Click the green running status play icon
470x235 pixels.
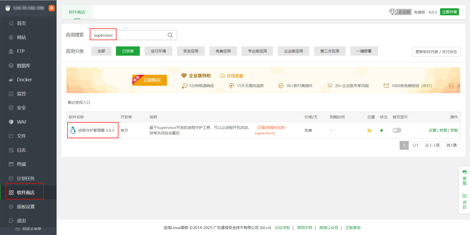(x=382, y=130)
